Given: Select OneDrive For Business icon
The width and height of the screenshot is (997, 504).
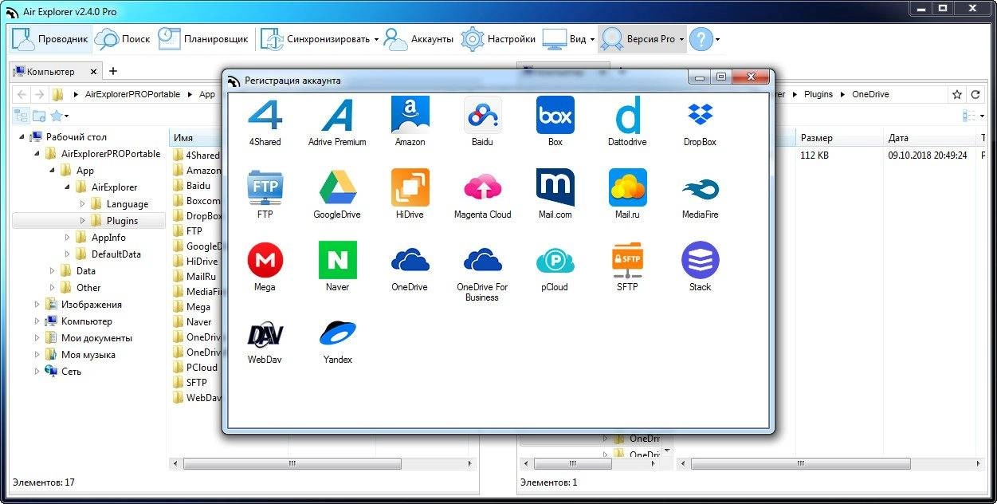Looking at the screenshot, I should (482, 261).
